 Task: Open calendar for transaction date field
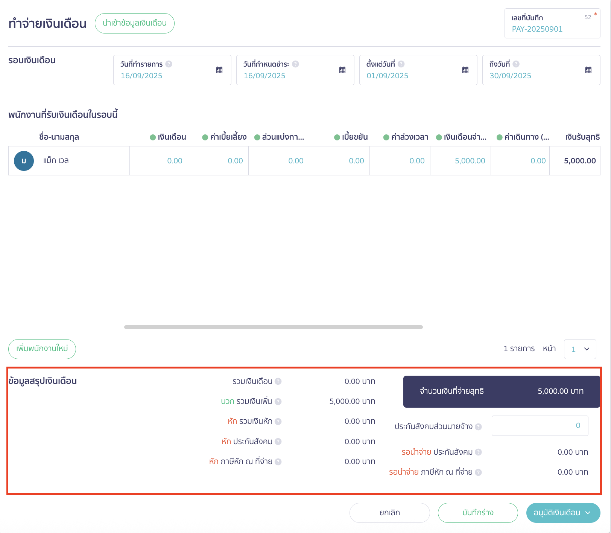click(x=219, y=70)
